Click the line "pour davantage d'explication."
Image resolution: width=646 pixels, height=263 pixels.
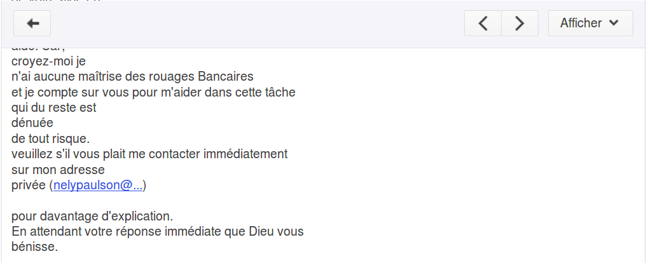92,216
